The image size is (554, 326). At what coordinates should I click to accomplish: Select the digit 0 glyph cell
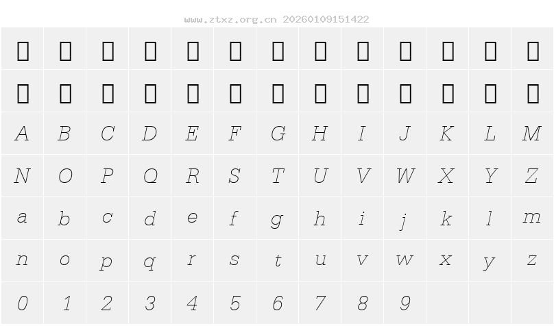tap(22, 303)
